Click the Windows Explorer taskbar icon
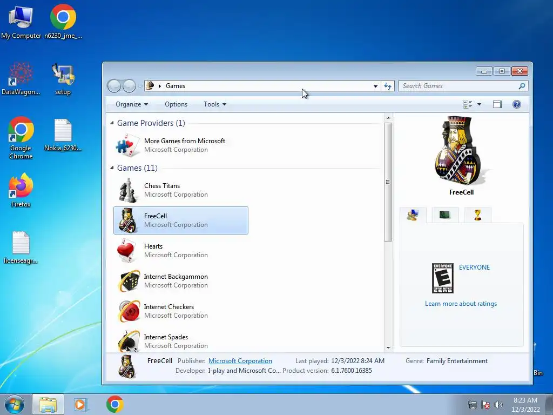Image resolution: width=553 pixels, height=415 pixels. (48, 404)
